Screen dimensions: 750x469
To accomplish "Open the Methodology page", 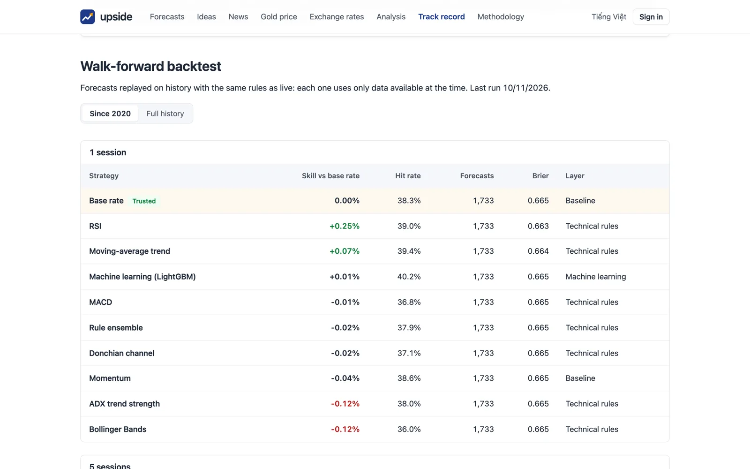I will [x=501, y=17].
